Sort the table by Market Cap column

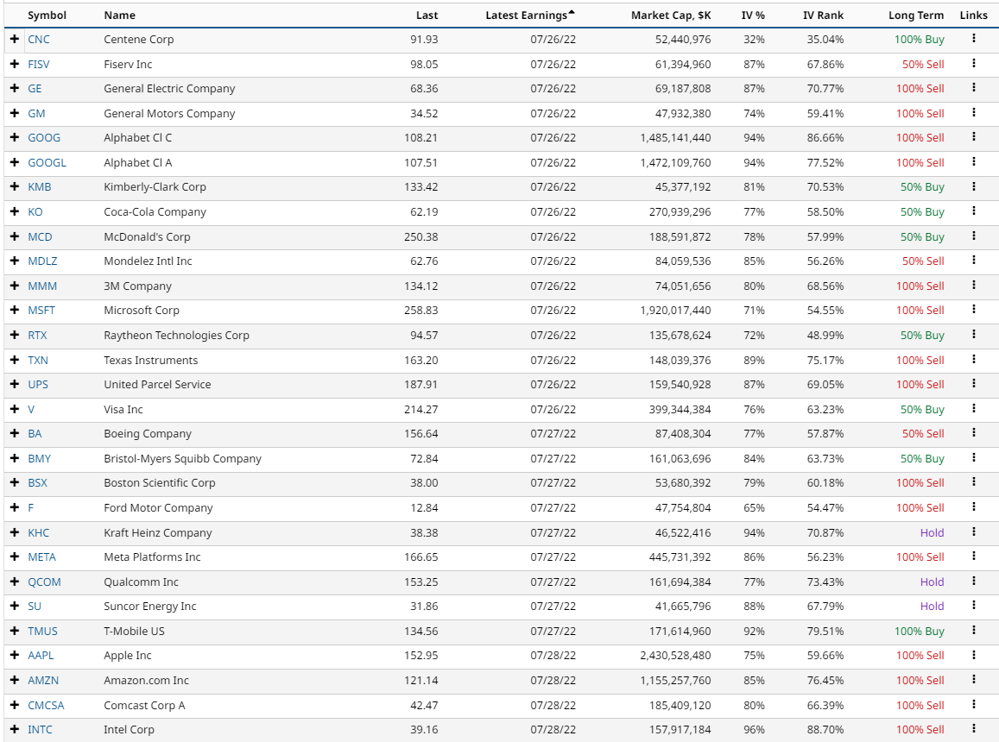click(x=671, y=15)
